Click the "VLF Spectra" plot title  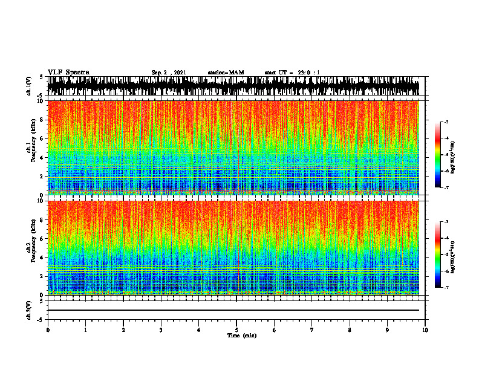(x=68, y=73)
